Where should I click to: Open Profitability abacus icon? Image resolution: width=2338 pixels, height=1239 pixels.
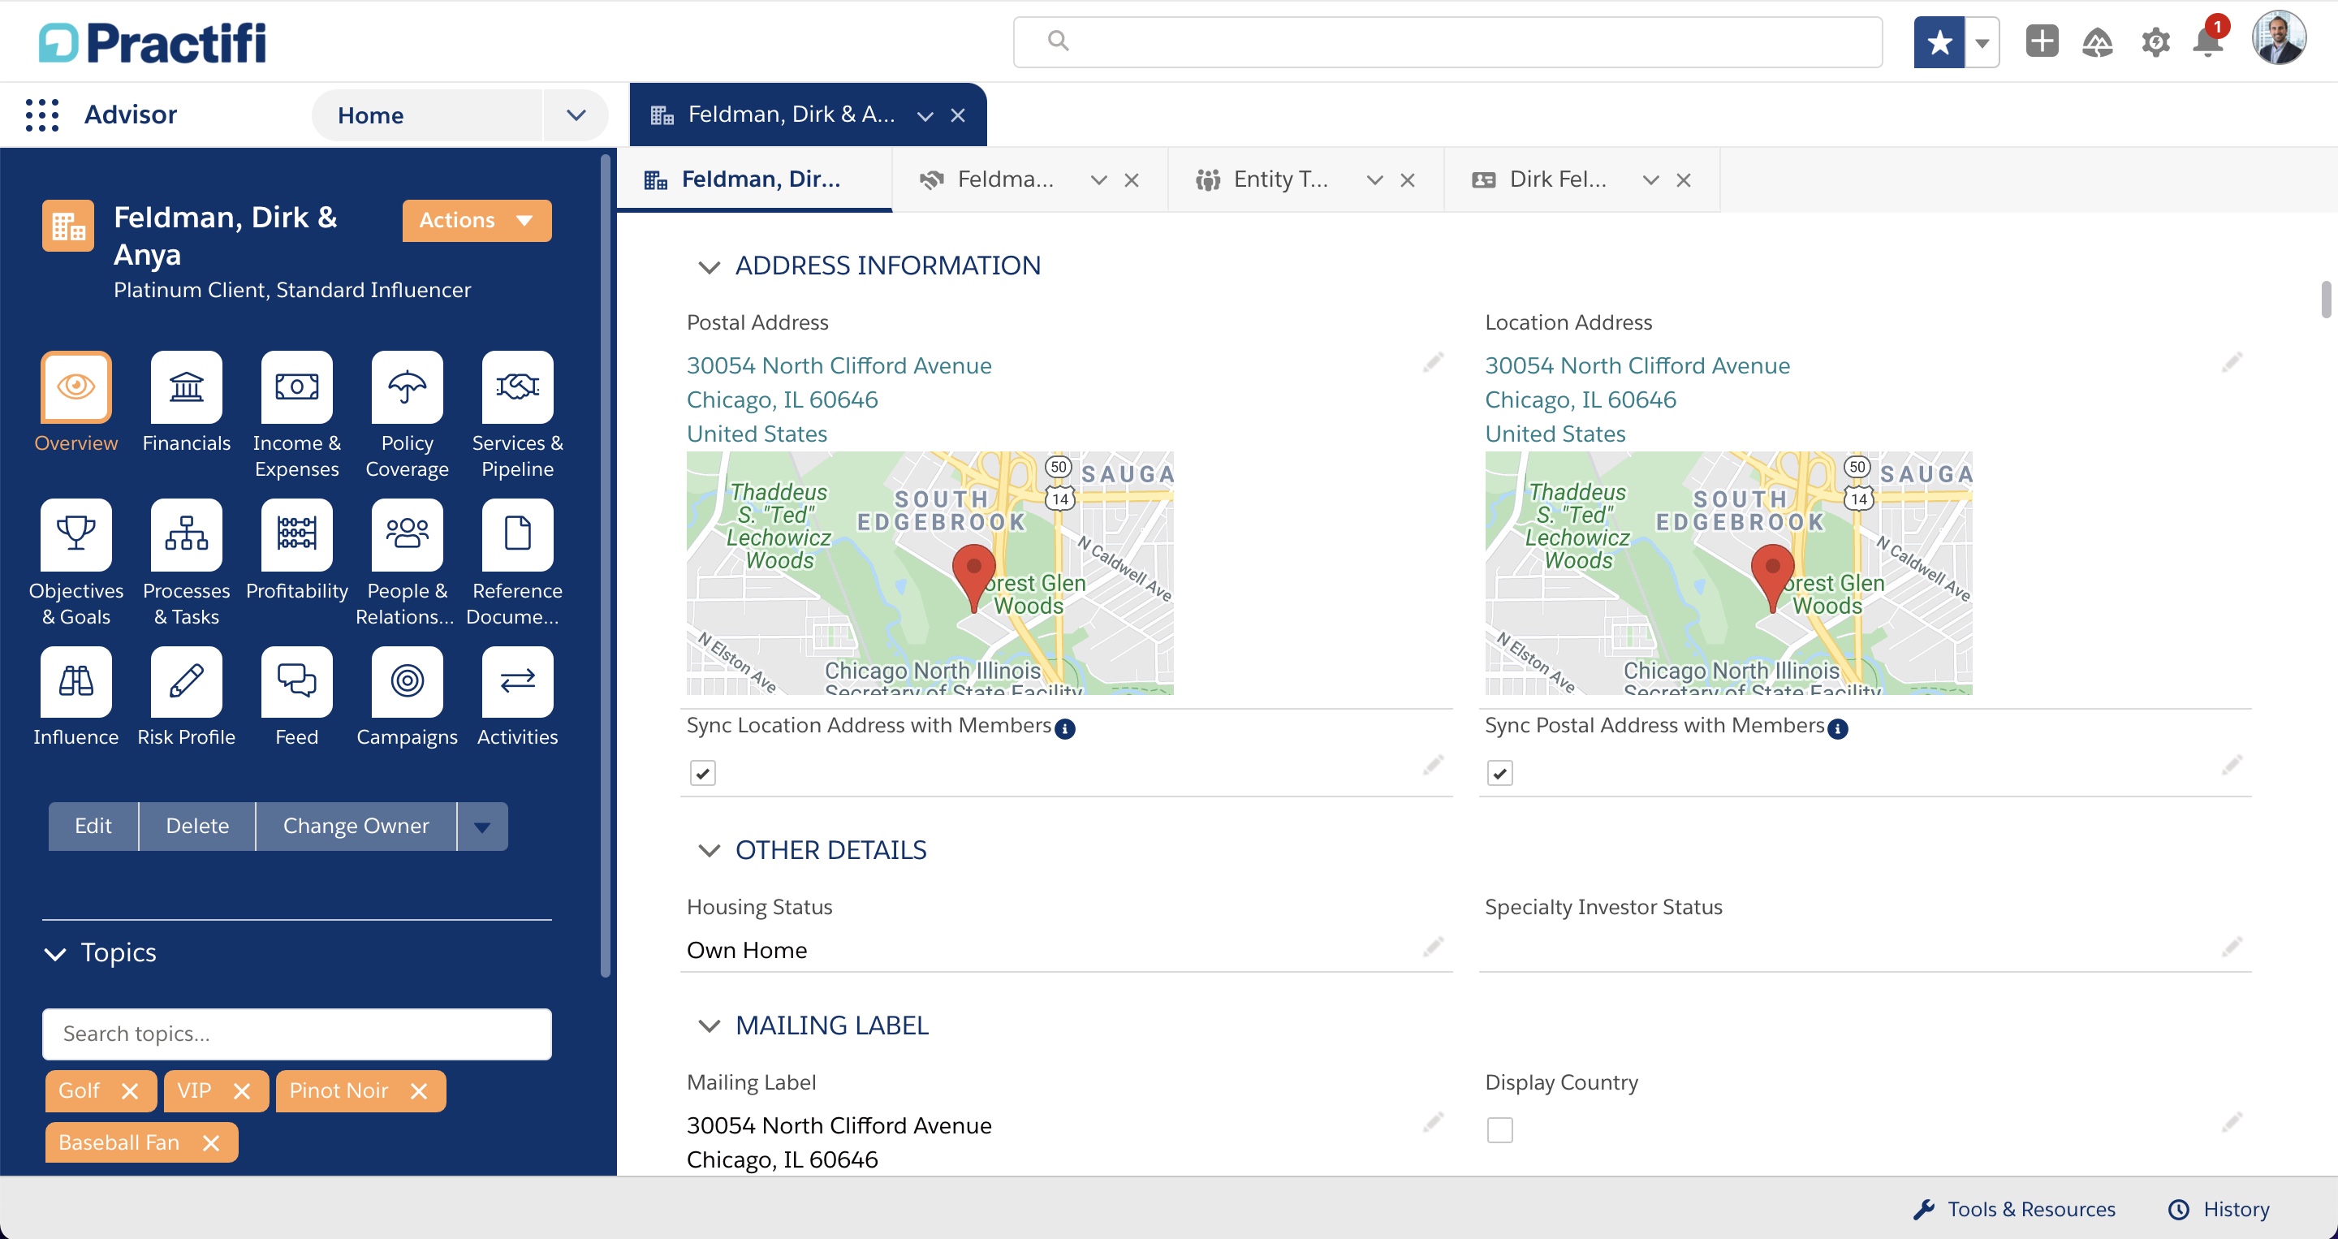(x=297, y=534)
